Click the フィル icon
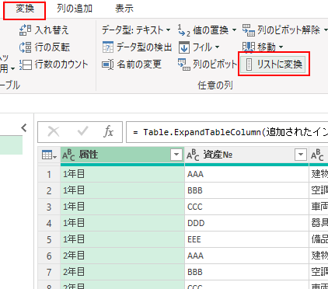The height and width of the screenshot is (289, 328). tap(184, 47)
